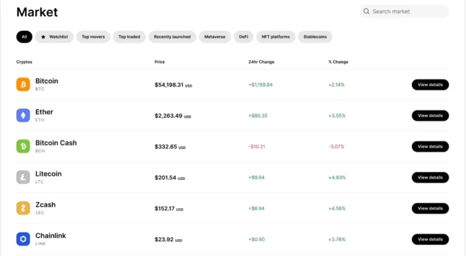Click the Chainlink name text
The width and height of the screenshot is (466, 256).
[x=51, y=236]
